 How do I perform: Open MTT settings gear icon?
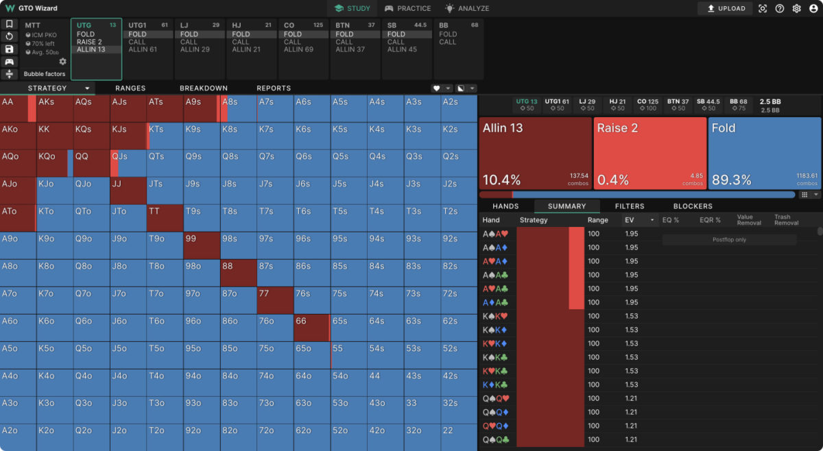coord(62,62)
